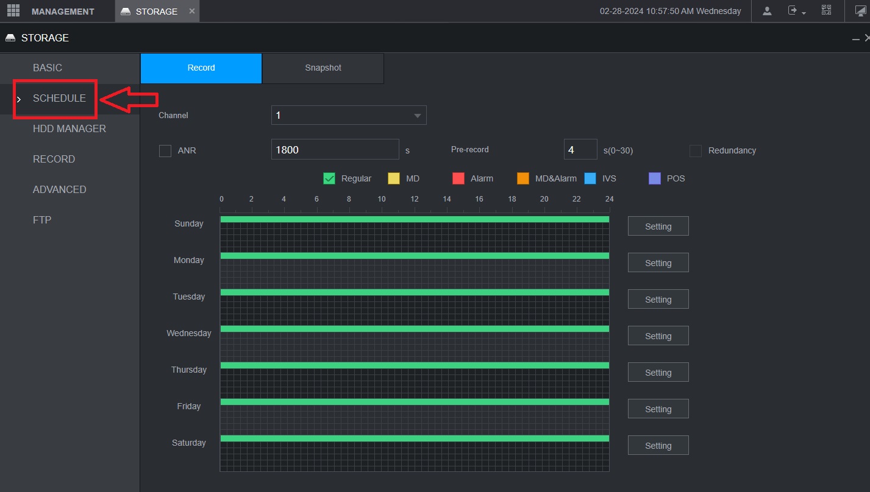This screenshot has width=870, height=492.
Task: Open HDD MANAGER in the sidebar
Action: pyautogui.click(x=70, y=128)
